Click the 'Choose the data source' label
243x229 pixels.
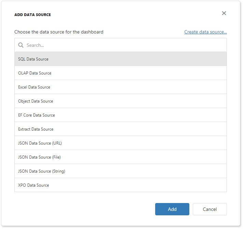click(58, 32)
